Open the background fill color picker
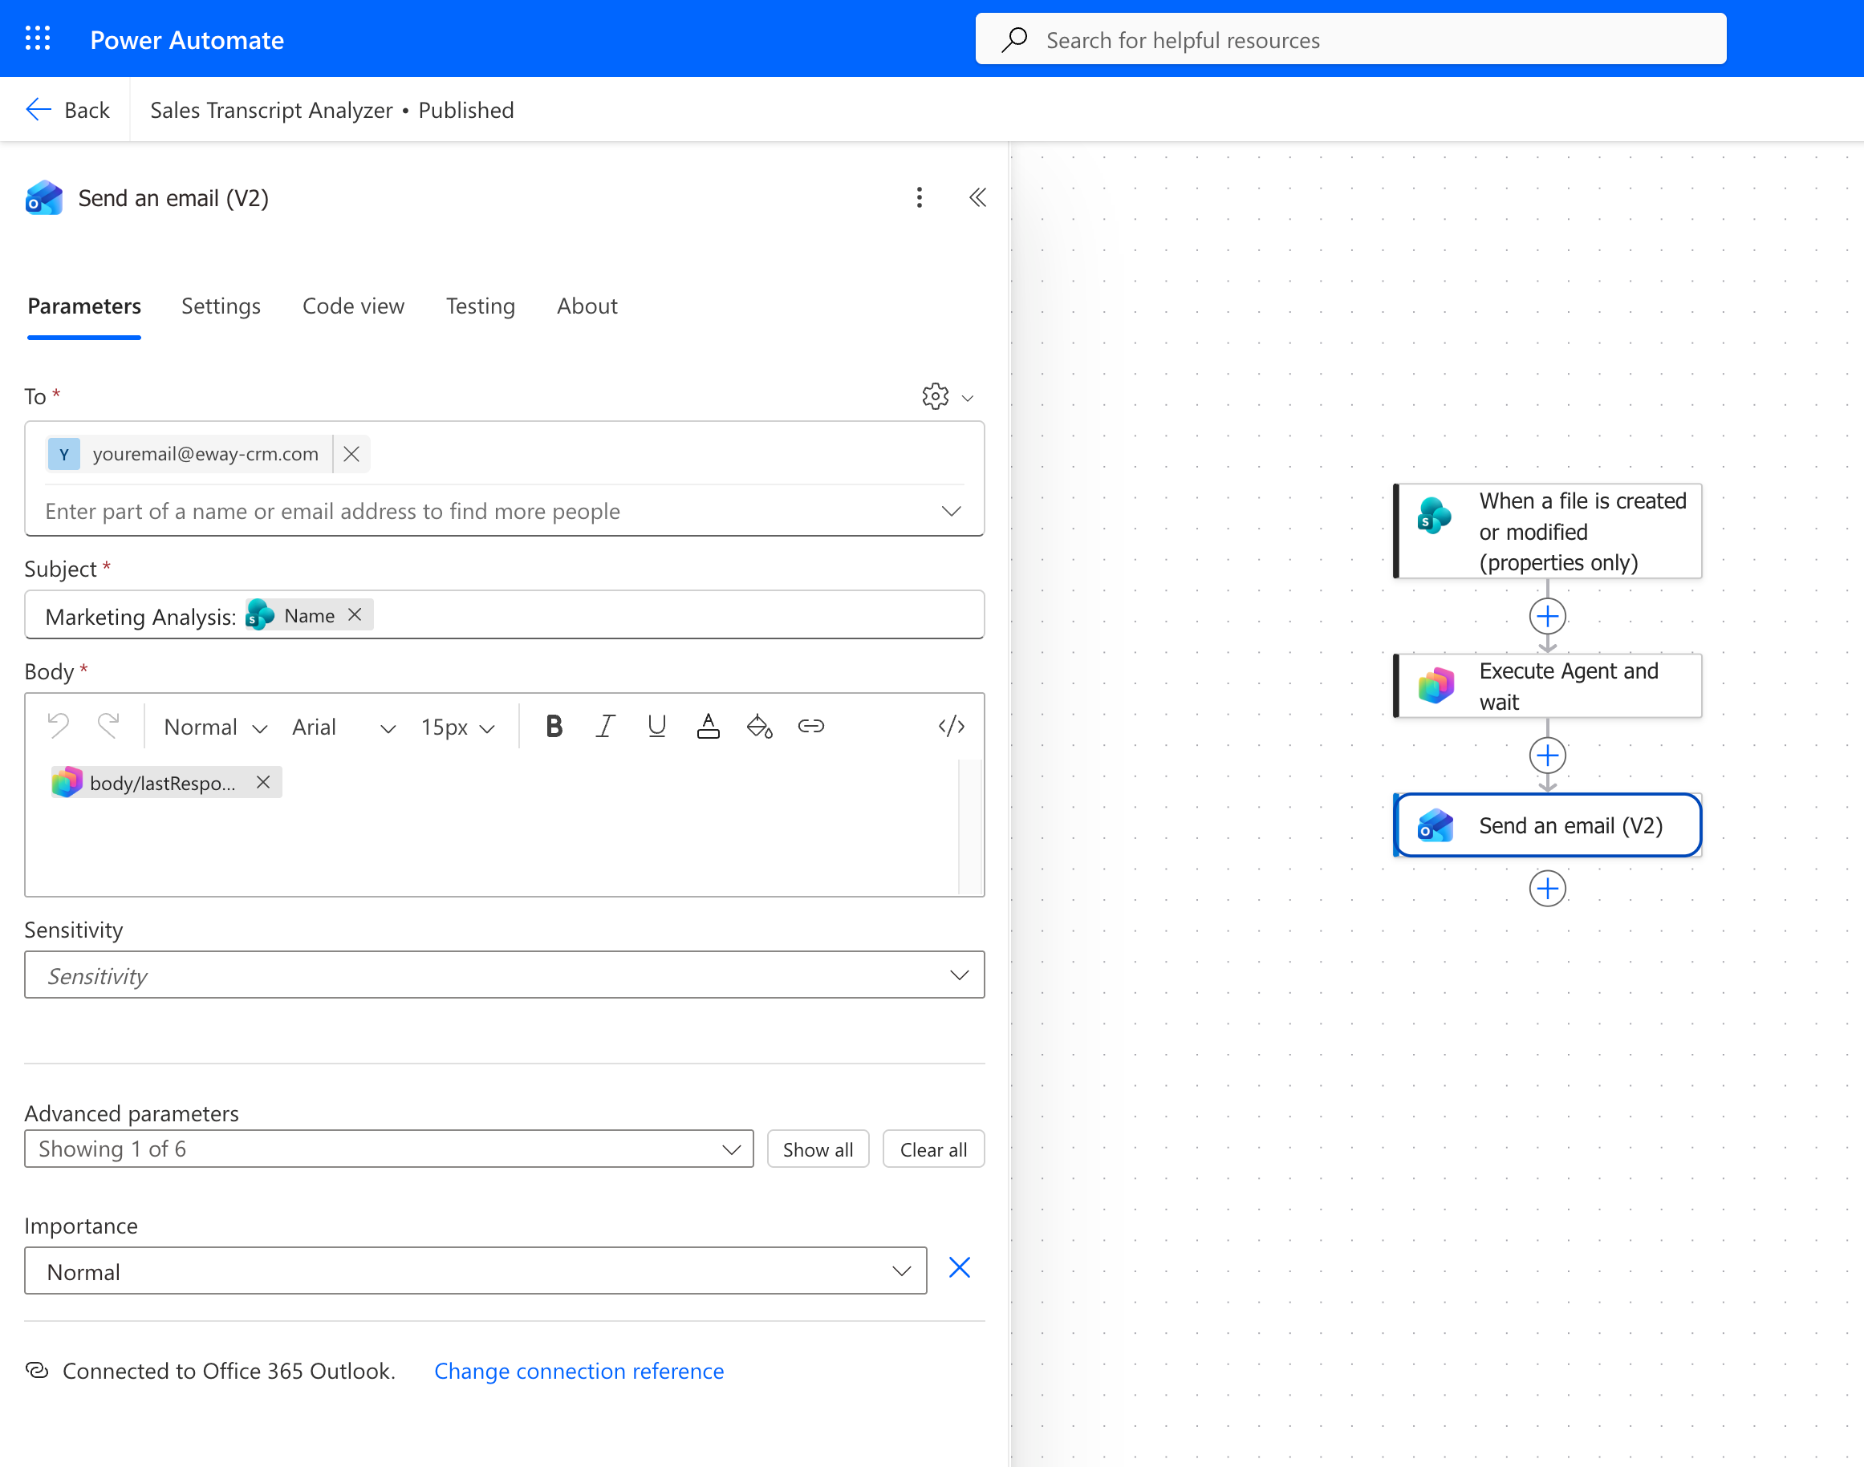 (760, 727)
